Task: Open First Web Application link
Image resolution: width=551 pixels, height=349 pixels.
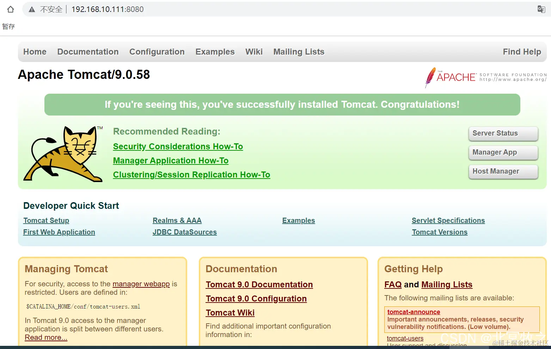Action: point(59,232)
